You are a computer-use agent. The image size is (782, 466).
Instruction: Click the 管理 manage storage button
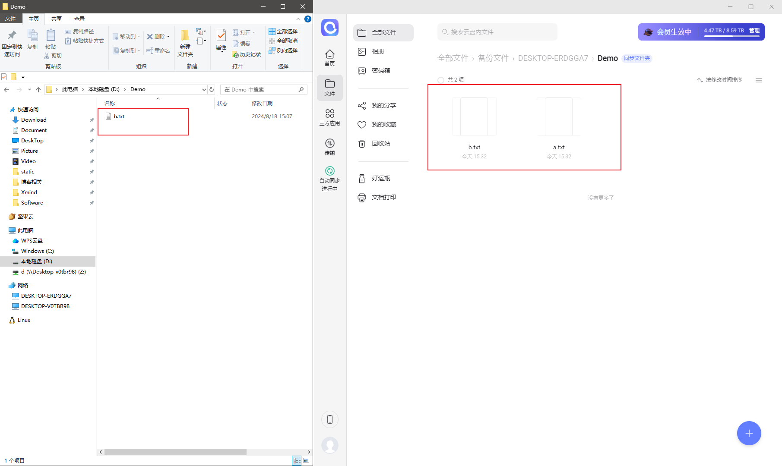pos(754,31)
